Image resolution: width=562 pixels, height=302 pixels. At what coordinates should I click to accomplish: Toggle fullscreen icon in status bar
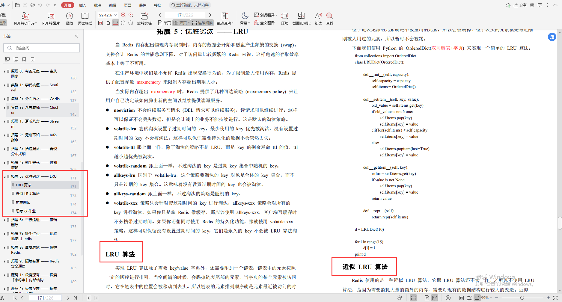[555, 298]
